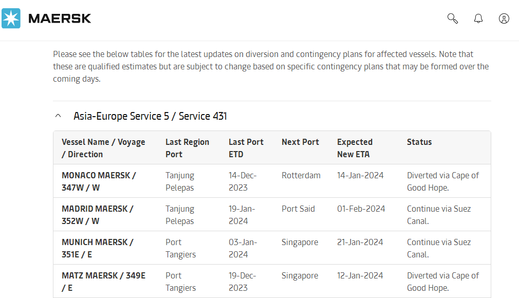Collapse the Asia-Europe Service 5 chevron
This screenshot has width=519, height=298.
pos(58,116)
